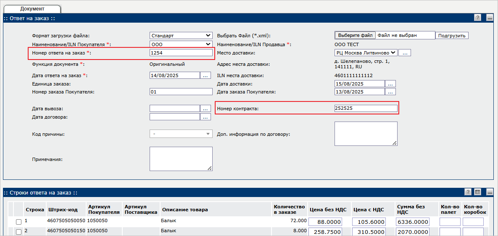Click the Номер контракта input field

(366, 109)
